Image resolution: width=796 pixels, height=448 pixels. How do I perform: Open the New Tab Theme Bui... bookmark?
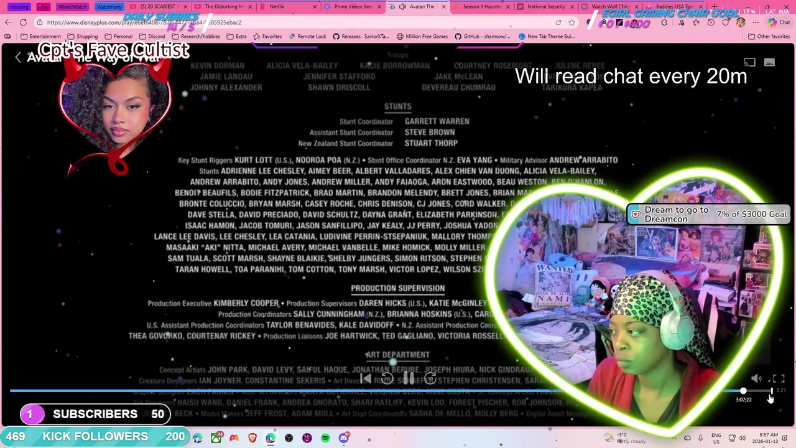coord(546,37)
